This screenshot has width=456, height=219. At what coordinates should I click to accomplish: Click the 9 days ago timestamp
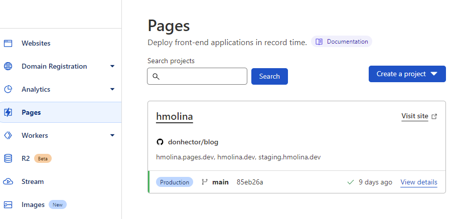click(375, 182)
